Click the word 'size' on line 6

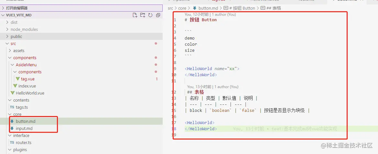pos(189,50)
